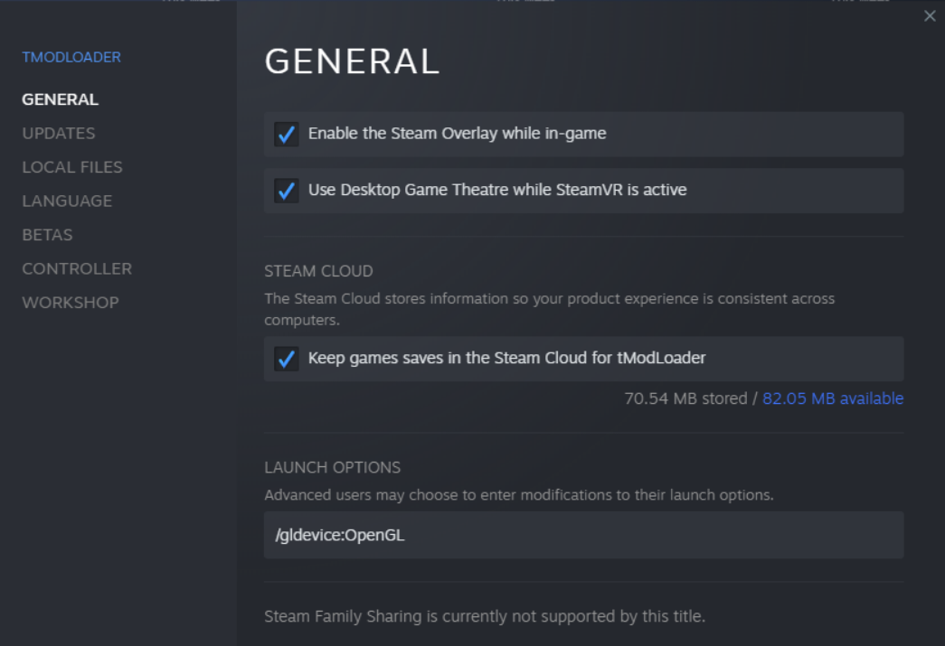945x646 pixels.
Task: Click the LAUNCH OPTIONS section heading
Action: [332, 467]
